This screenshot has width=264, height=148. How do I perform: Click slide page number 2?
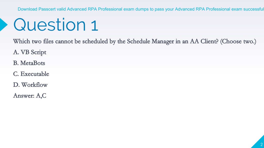[261, 144]
